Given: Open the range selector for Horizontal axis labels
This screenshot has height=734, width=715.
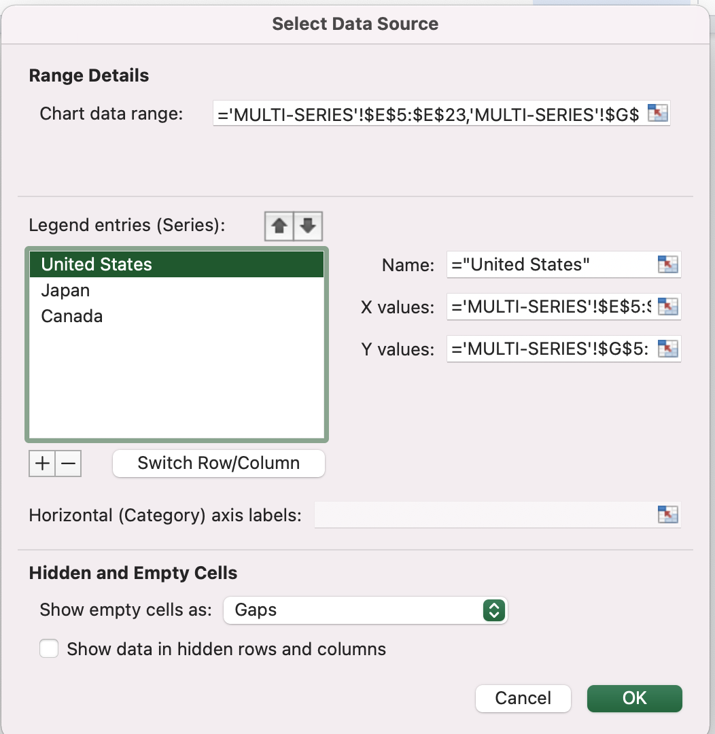Looking at the screenshot, I should click(x=667, y=514).
